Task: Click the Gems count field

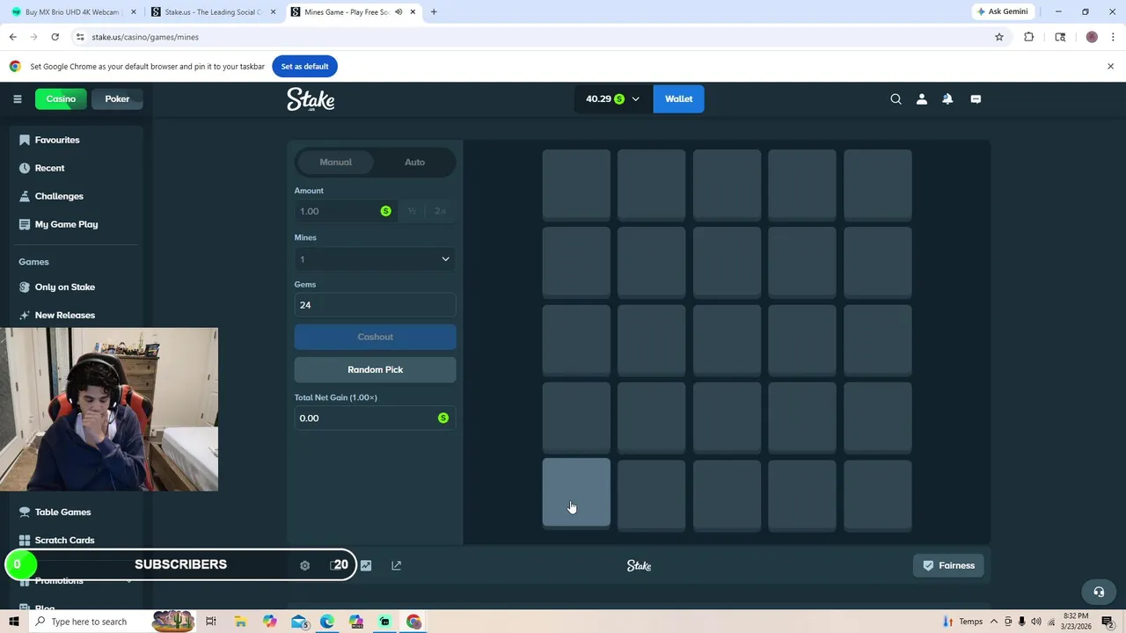Action: click(x=375, y=305)
